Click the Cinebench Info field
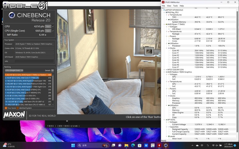The width and height of the screenshot is (239, 149). click(x=34, y=61)
